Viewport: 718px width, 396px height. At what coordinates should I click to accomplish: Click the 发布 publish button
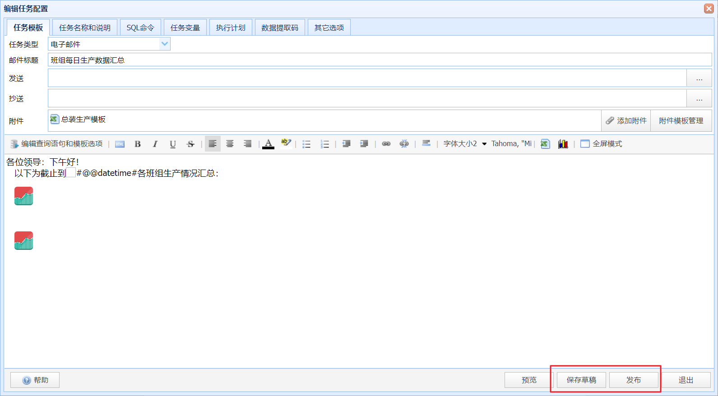[x=634, y=380]
